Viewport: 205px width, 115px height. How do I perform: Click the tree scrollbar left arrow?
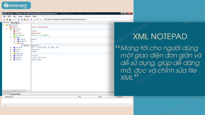pyautogui.click(x=3, y=90)
